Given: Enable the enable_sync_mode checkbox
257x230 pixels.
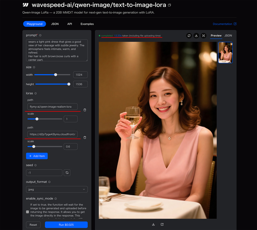Looking at the screenshot, I should tap(27, 212).
